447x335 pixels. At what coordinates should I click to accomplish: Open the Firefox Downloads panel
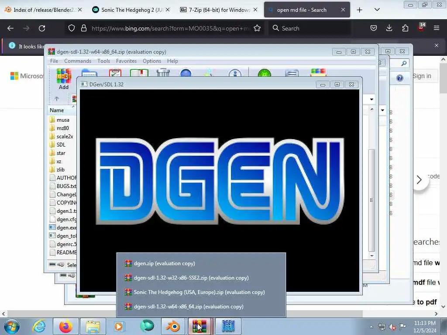(389, 28)
